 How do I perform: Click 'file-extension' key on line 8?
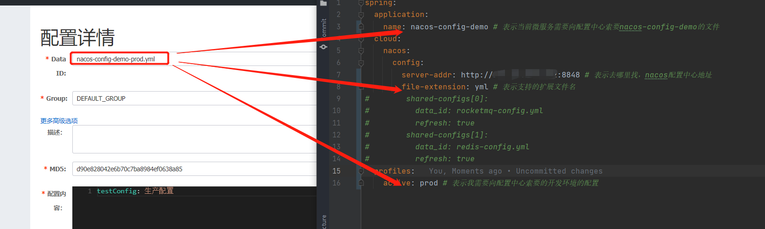[434, 87]
